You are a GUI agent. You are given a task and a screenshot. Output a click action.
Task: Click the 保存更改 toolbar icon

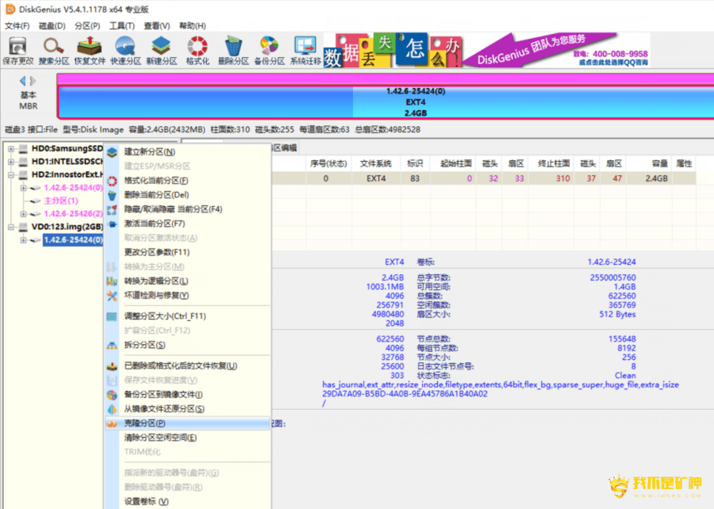18,51
